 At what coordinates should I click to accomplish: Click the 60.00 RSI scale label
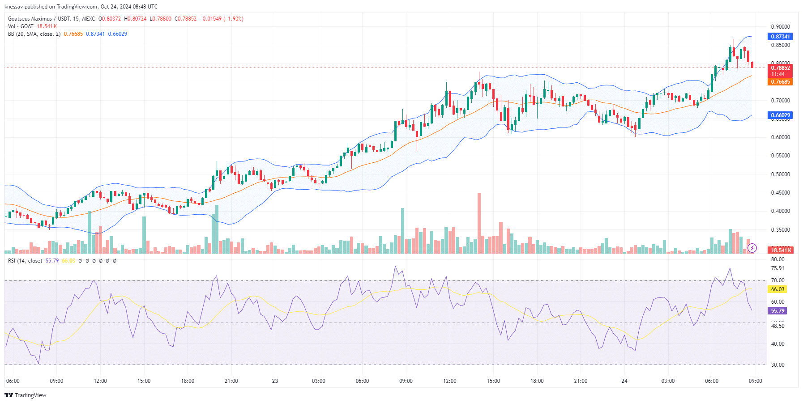[x=777, y=302]
